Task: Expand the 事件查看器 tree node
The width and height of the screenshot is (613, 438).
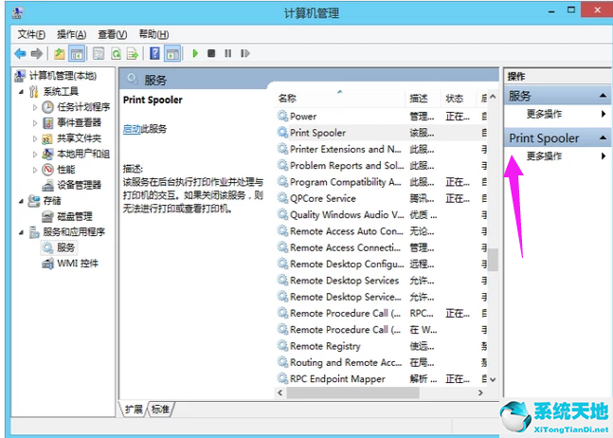Action: 35,123
